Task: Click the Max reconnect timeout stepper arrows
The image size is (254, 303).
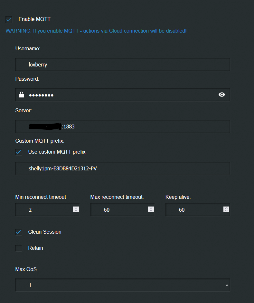Action: coord(151,210)
